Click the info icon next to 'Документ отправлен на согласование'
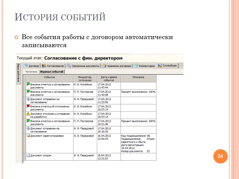Image resolution: width=239 pixels, height=179 pixels. coord(29,99)
